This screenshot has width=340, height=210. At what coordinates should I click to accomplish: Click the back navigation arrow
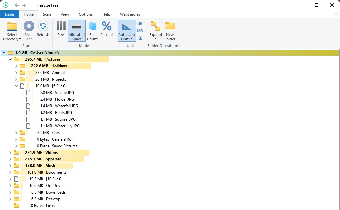[x=17, y=5]
